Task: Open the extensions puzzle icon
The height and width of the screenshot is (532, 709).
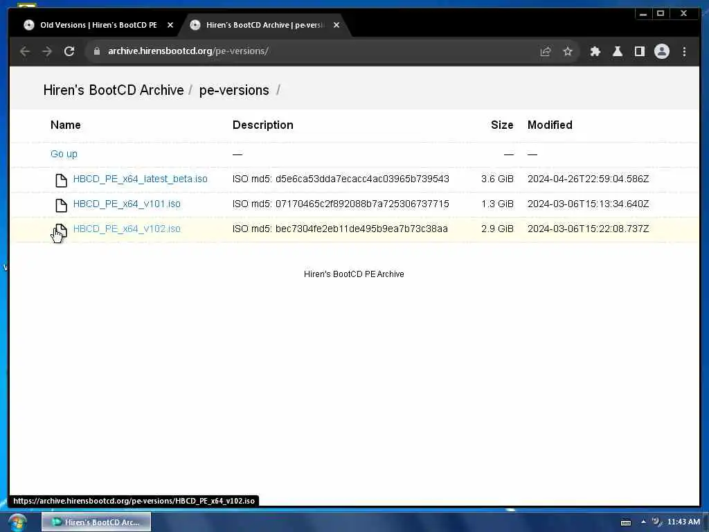Action: (x=595, y=51)
